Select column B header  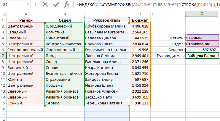coord(65,14)
